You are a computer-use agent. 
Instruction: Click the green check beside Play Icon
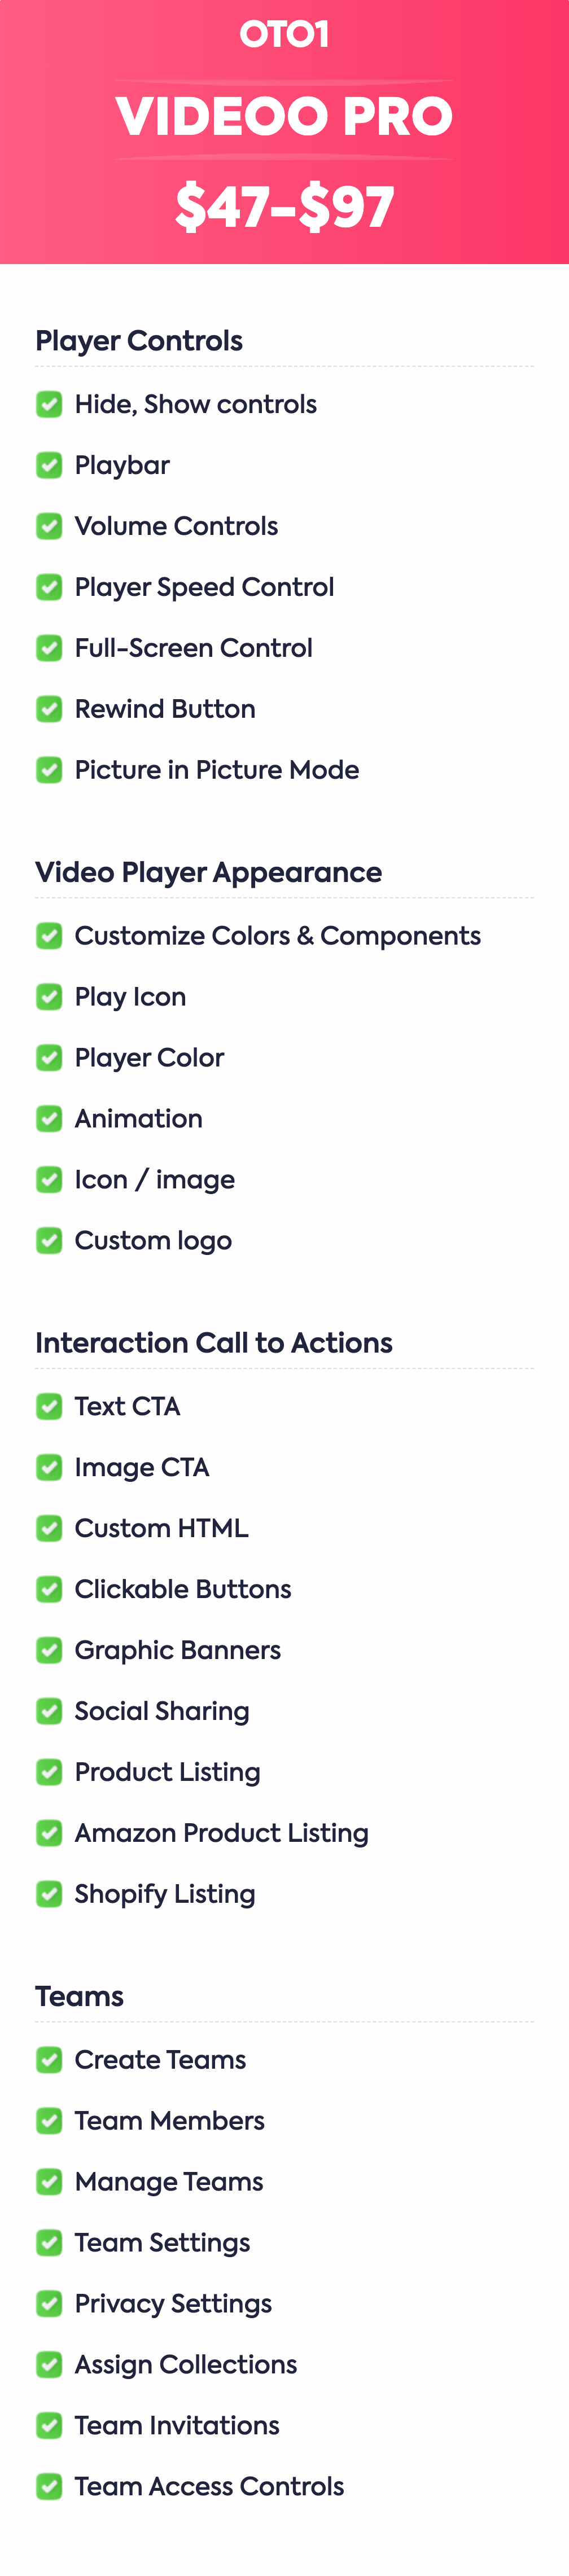tap(49, 997)
